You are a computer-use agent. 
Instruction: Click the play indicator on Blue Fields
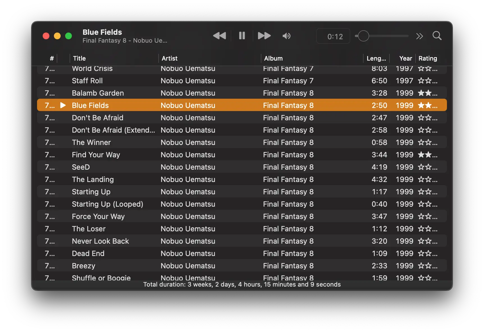[x=63, y=105]
